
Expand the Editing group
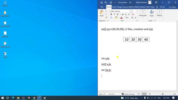[x=159, y=14]
